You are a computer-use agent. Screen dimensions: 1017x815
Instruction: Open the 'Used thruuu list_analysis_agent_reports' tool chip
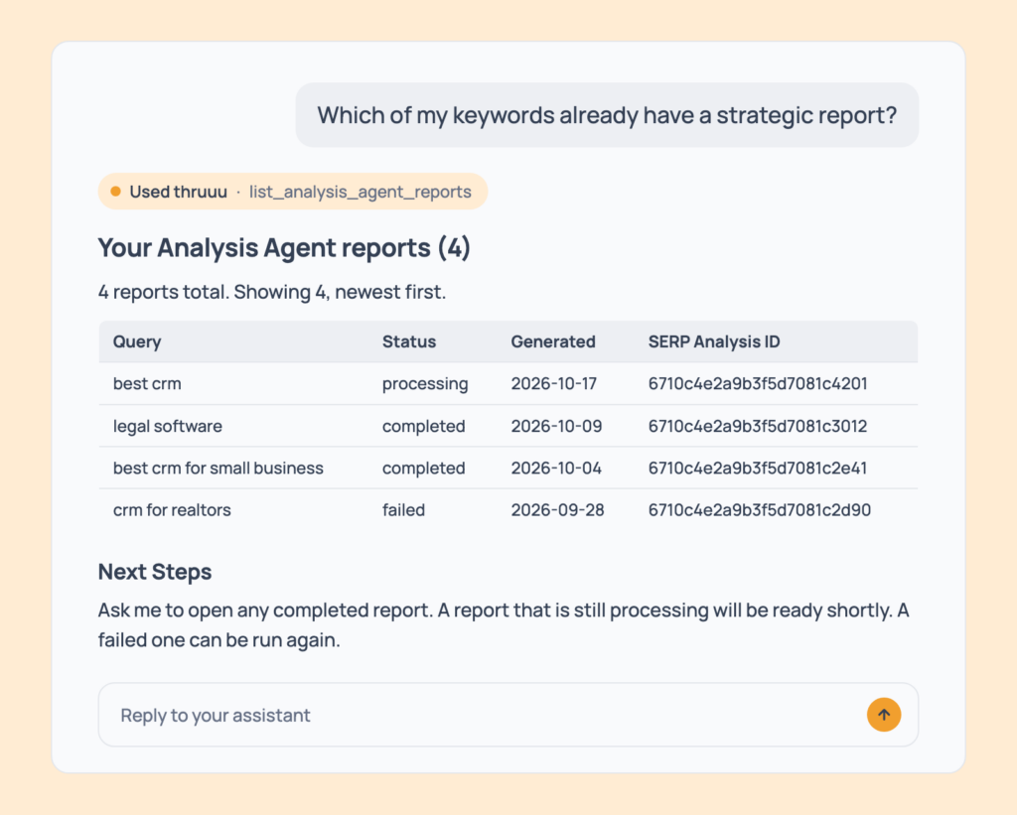(x=293, y=192)
